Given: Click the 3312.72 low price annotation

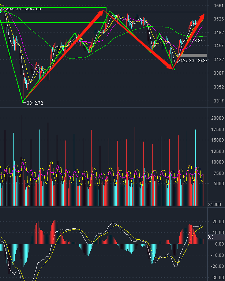Looking at the screenshot, I should click(35, 103).
